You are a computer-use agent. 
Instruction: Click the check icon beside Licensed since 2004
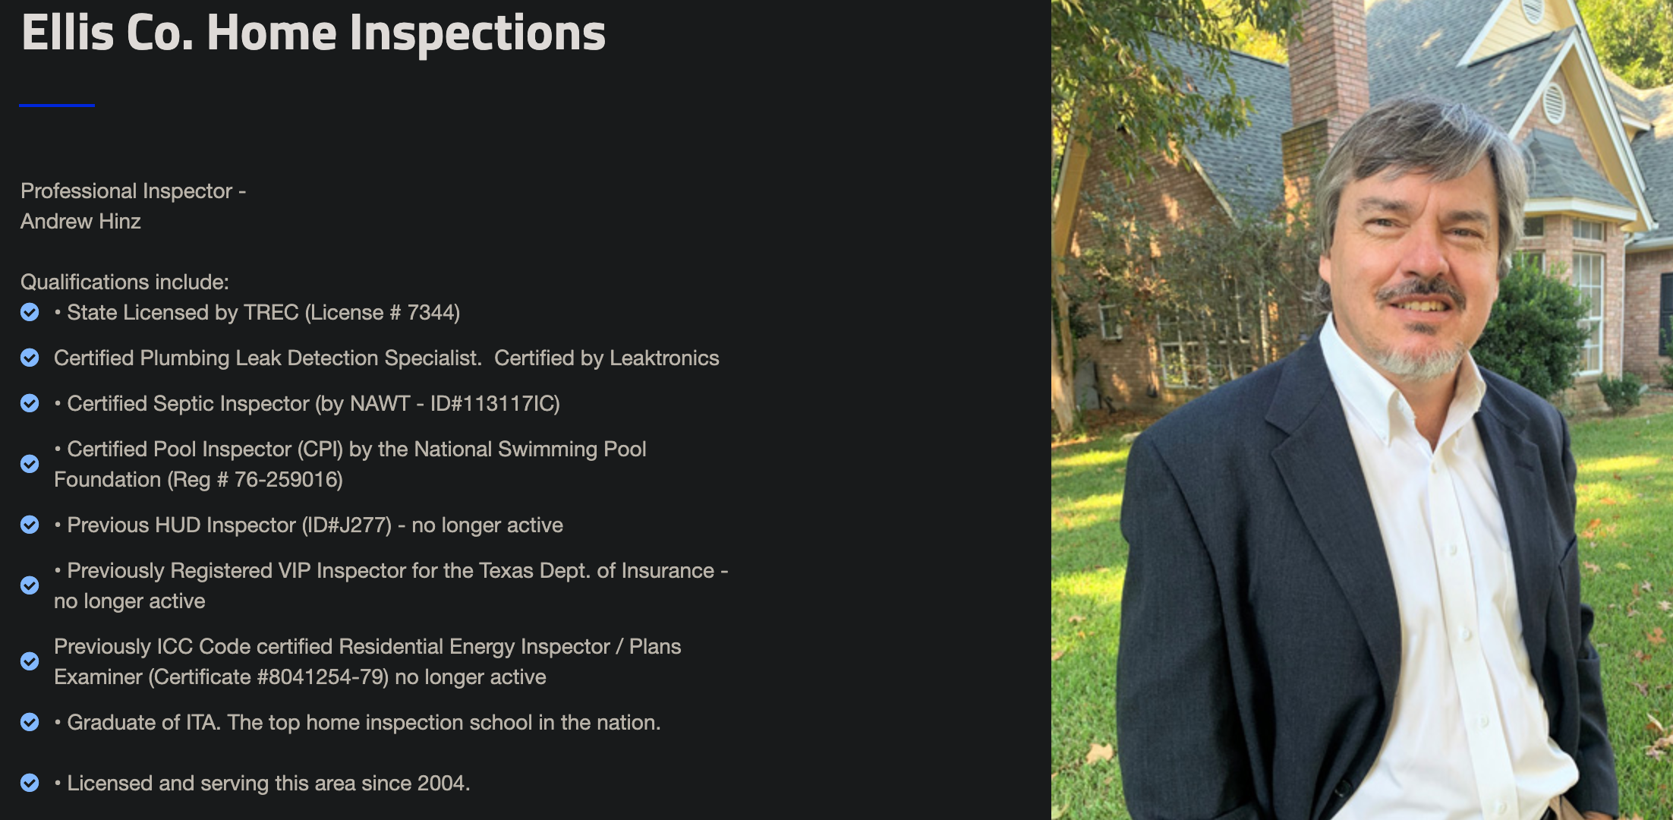pyautogui.click(x=30, y=783)
